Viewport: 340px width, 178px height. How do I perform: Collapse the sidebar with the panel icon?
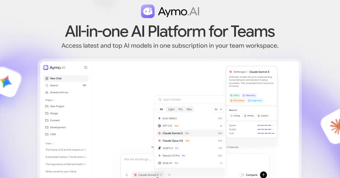click(x=86, y=68)
